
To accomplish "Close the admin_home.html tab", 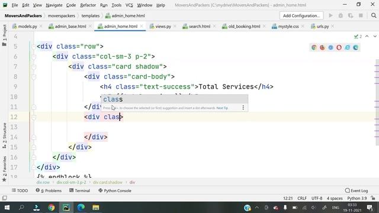I will click(142, 26).
